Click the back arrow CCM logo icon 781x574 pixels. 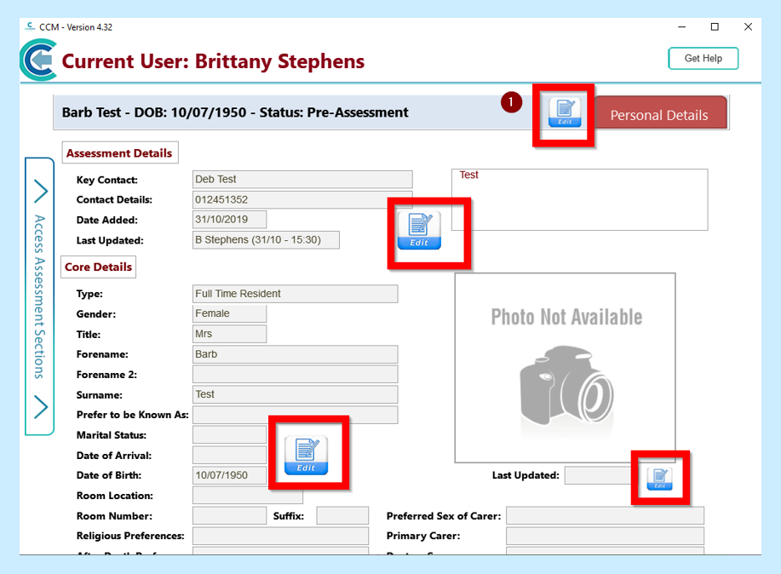click(x=38, y=61)
